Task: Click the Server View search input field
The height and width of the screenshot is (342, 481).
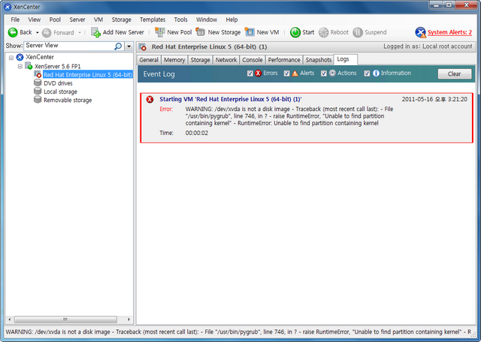Action: (69, 46)
